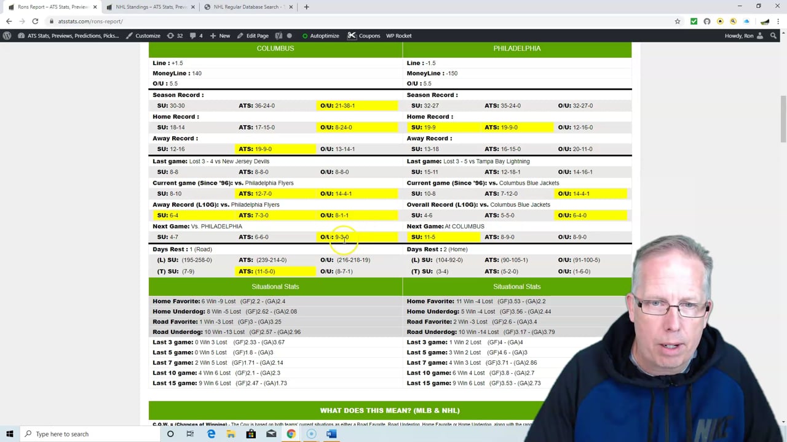Click the Columbus Line: +1.5 row
The image size is (787, 442).
click(x=275, y=63)
